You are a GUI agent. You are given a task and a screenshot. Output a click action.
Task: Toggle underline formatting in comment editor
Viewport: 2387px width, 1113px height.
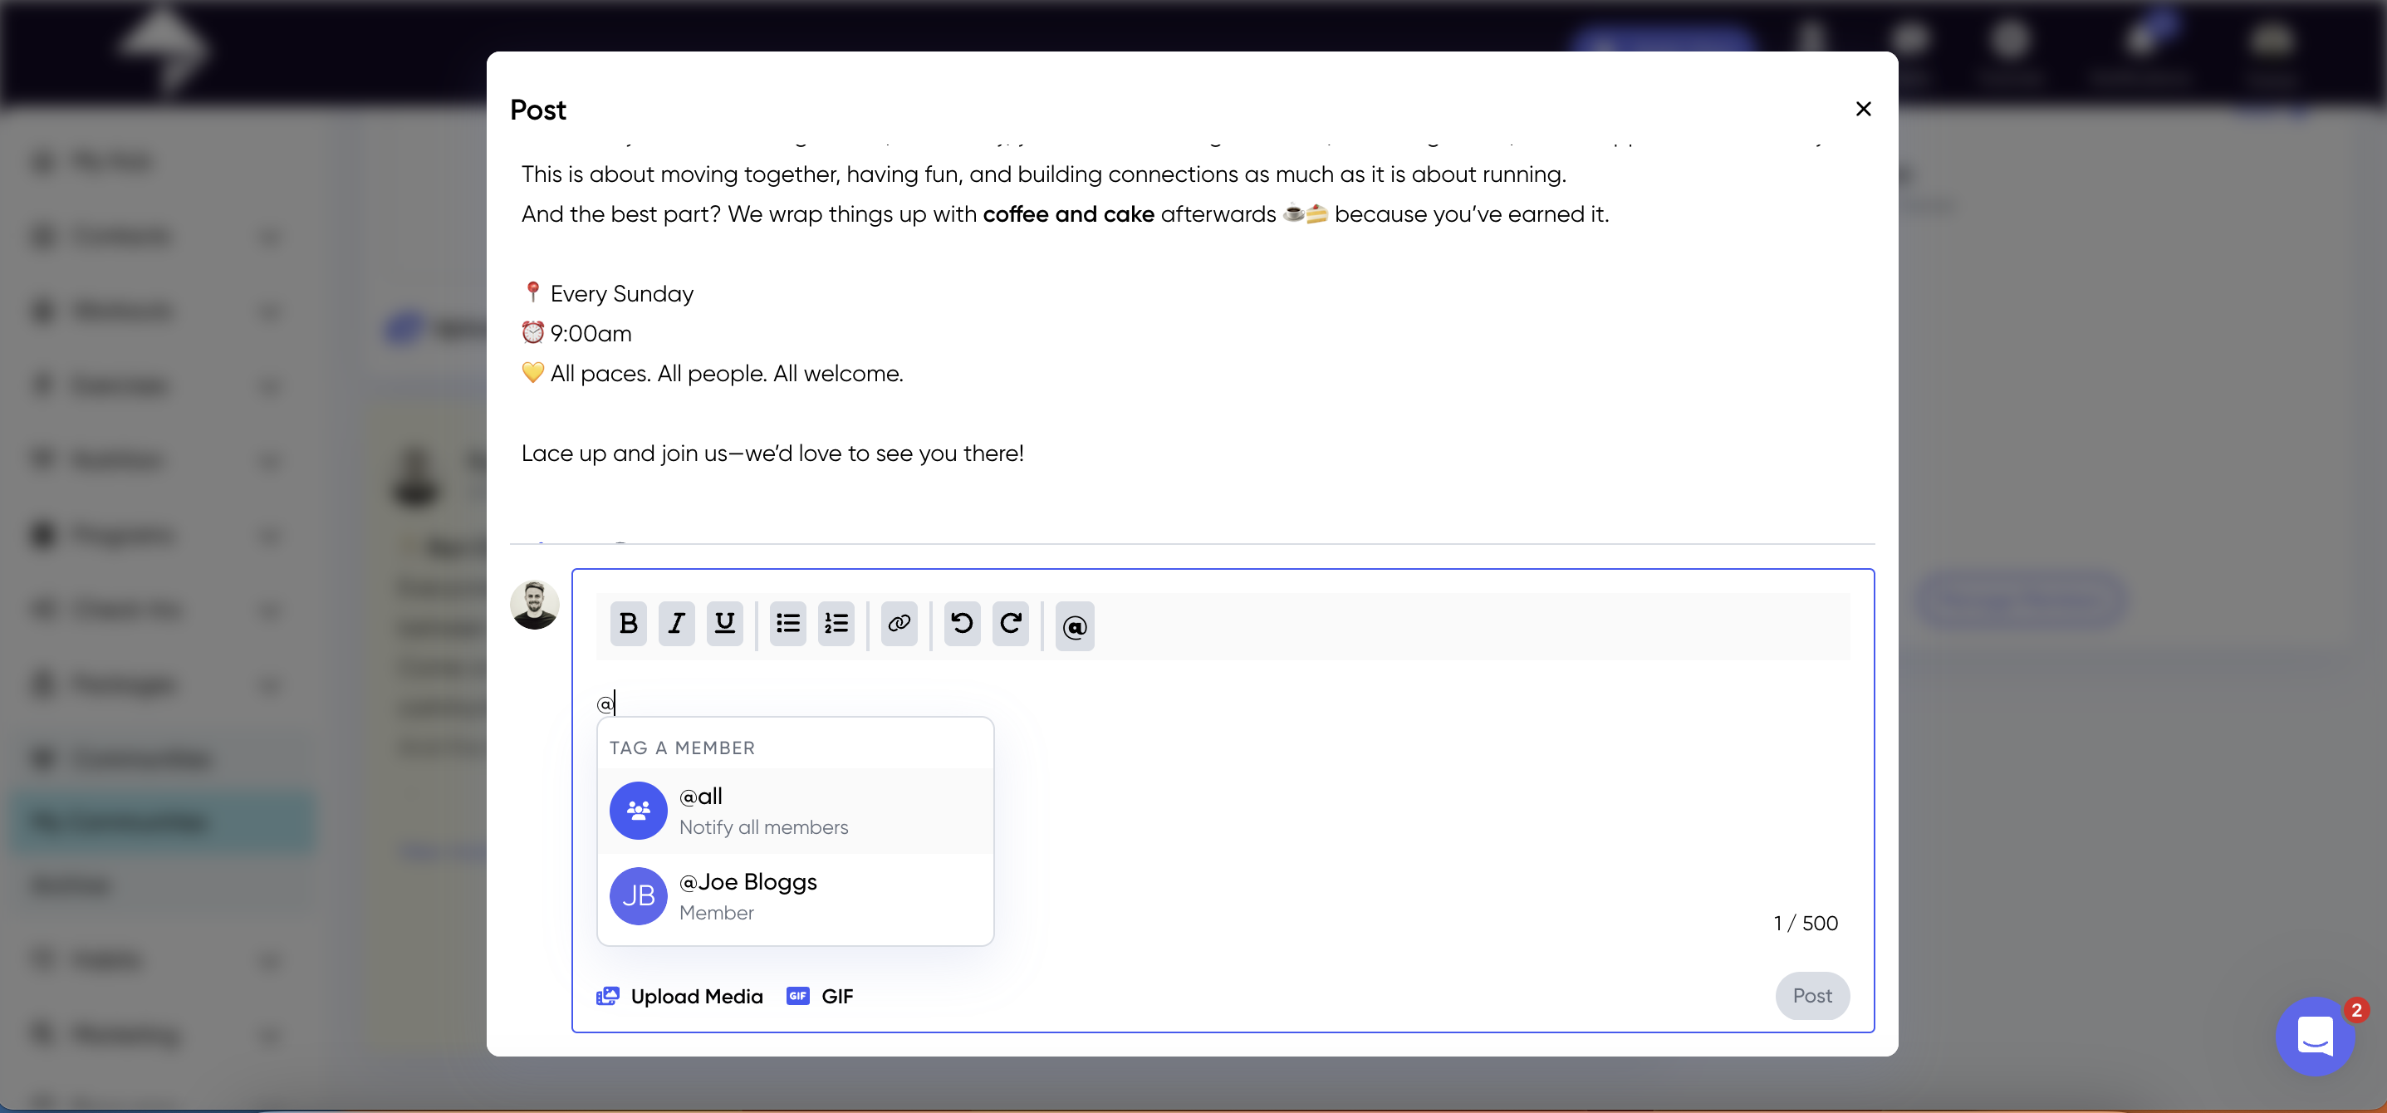pyautogui.click(x=724, y=624)
